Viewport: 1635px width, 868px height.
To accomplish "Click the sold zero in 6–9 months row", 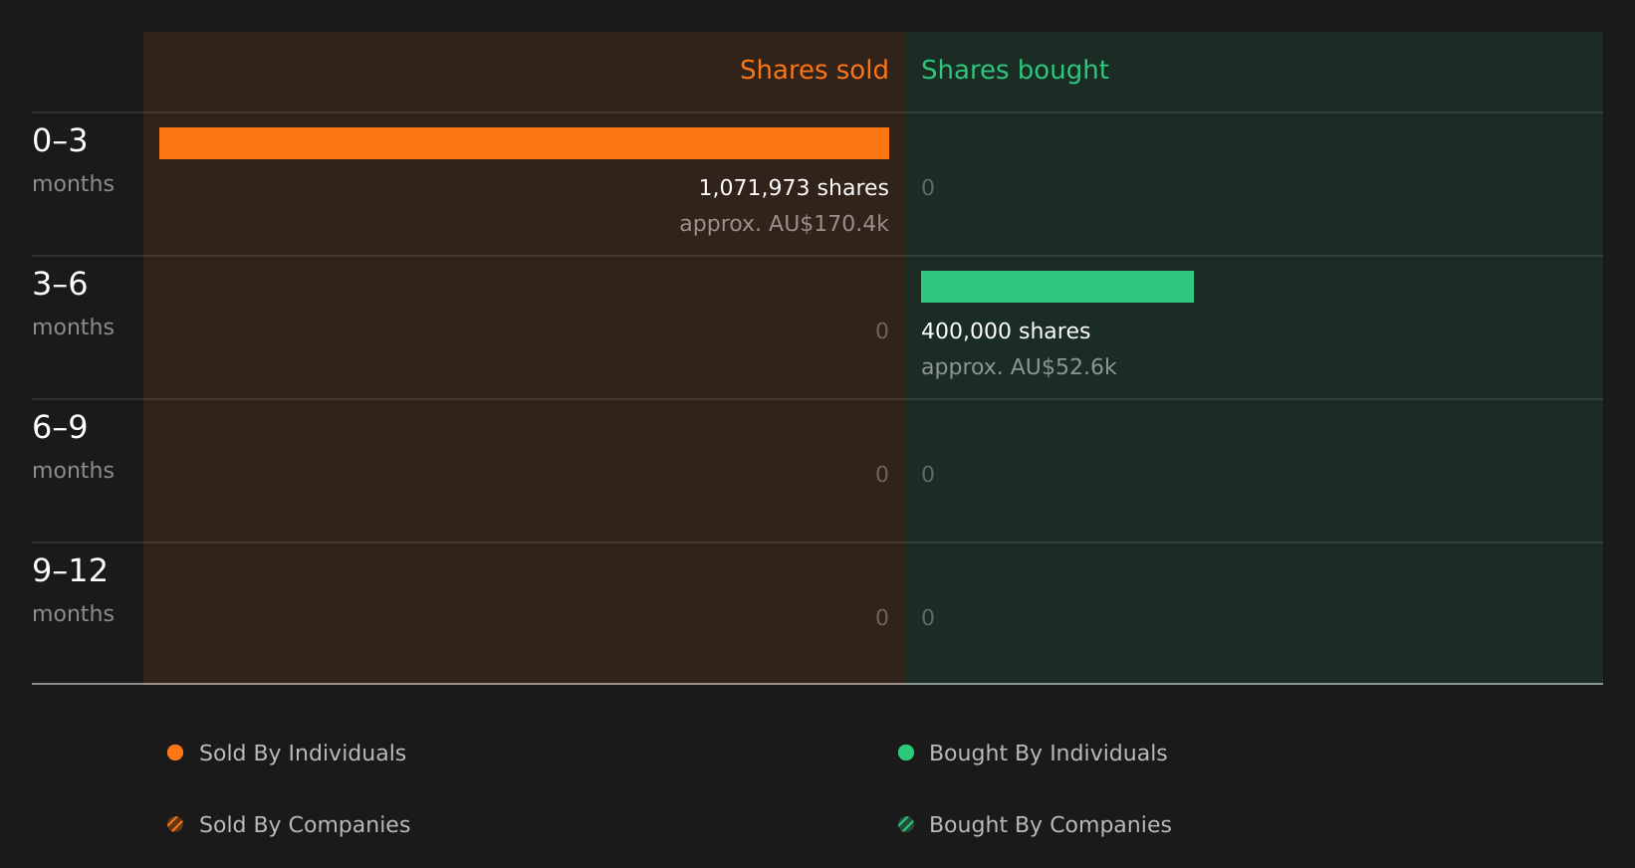I will tap(882, 474).
